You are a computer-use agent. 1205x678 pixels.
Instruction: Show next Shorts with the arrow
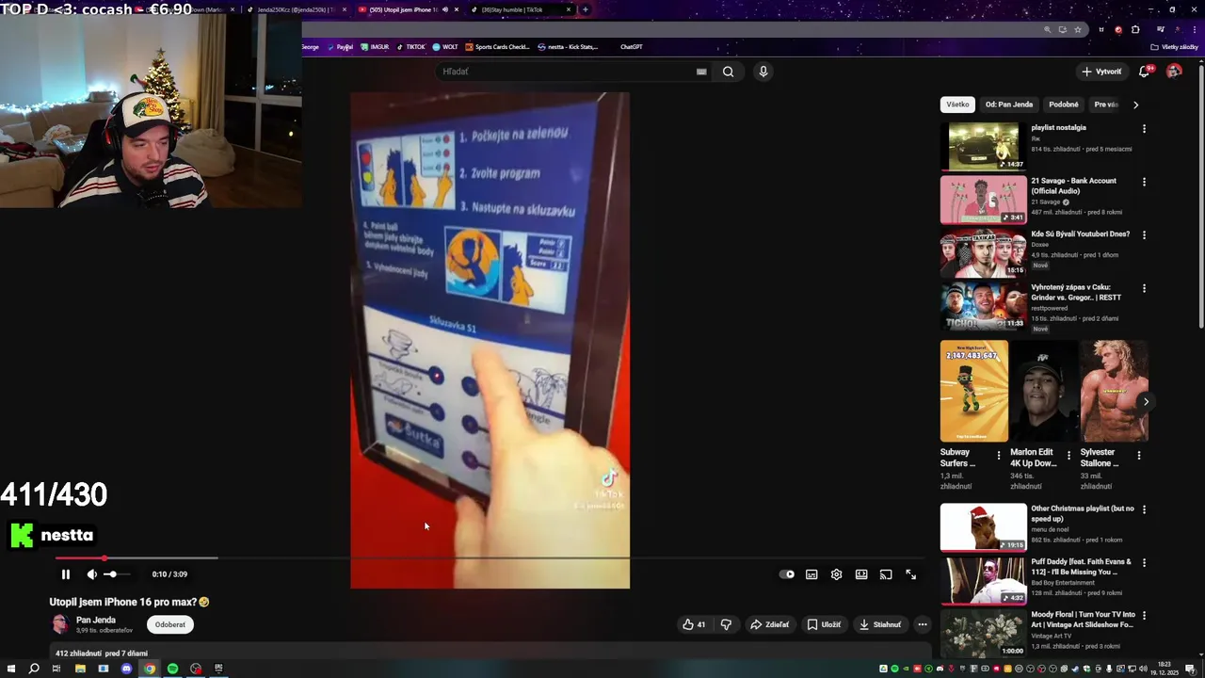point(1146,402)
